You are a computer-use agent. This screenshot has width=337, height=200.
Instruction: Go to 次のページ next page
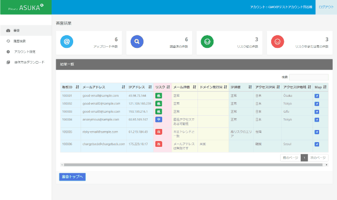click(318, 158)
